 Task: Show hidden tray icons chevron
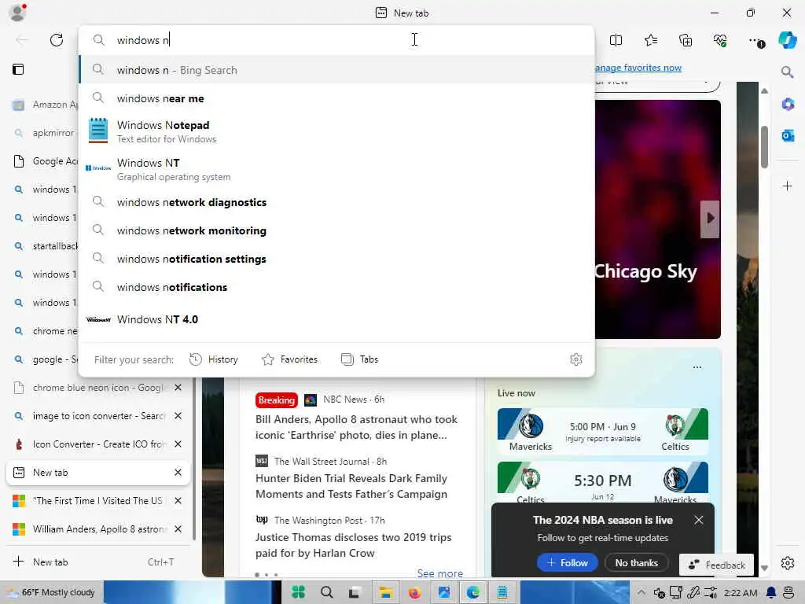click(641, 592)
